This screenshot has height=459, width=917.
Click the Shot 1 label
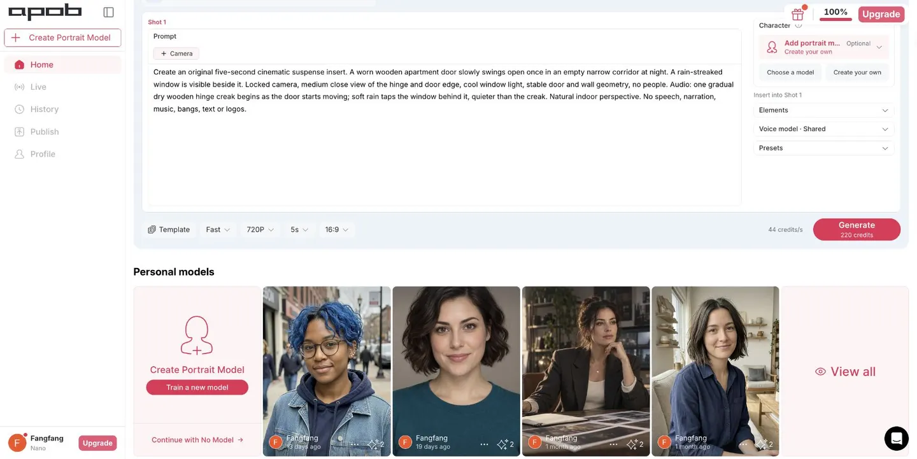[157, 22]
